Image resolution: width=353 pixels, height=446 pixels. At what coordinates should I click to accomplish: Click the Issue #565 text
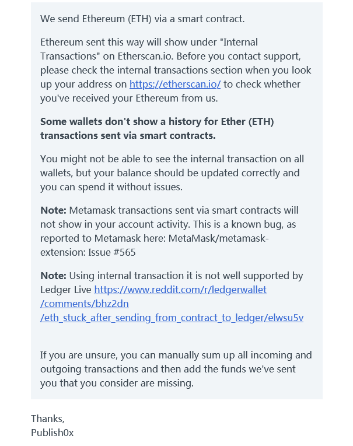click(112, 252)
